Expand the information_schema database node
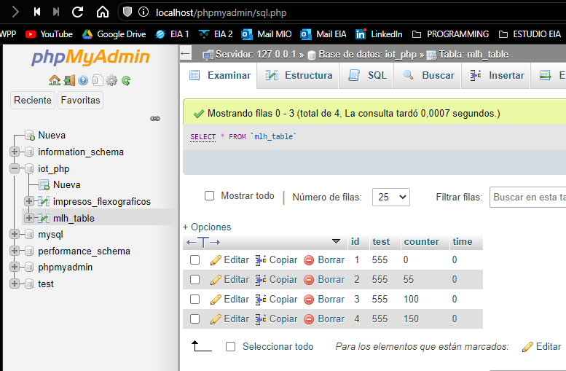566x371 pixels. (x=15, y=152)
